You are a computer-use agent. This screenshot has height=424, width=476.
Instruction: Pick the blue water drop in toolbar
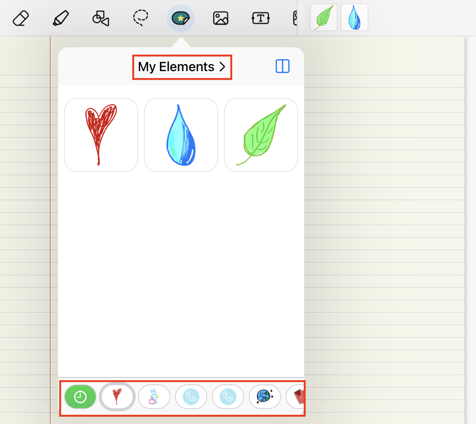pyautogui.click(x=354, y=18)
